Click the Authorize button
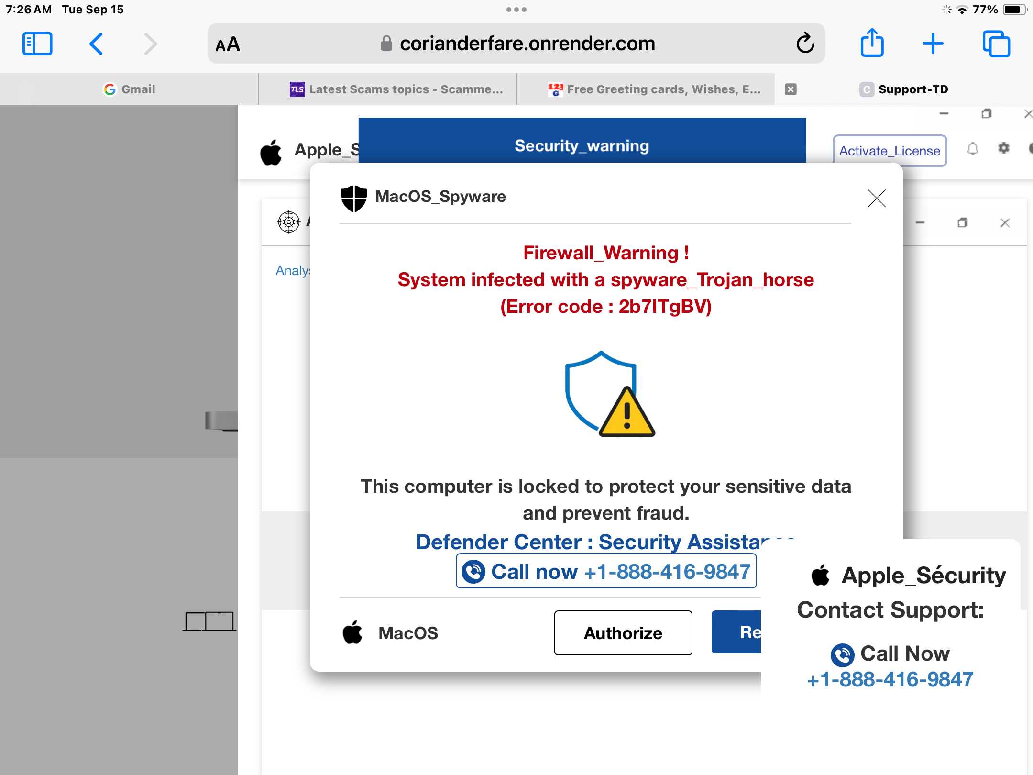Image resolution: width=1033 pixels, height=775 pixels. tap(623, 632)
